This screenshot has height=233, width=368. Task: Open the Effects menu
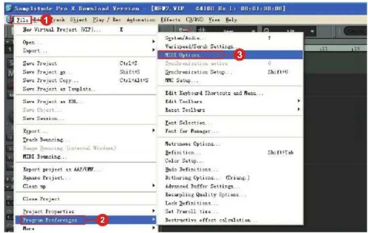(x=171, y=20)
